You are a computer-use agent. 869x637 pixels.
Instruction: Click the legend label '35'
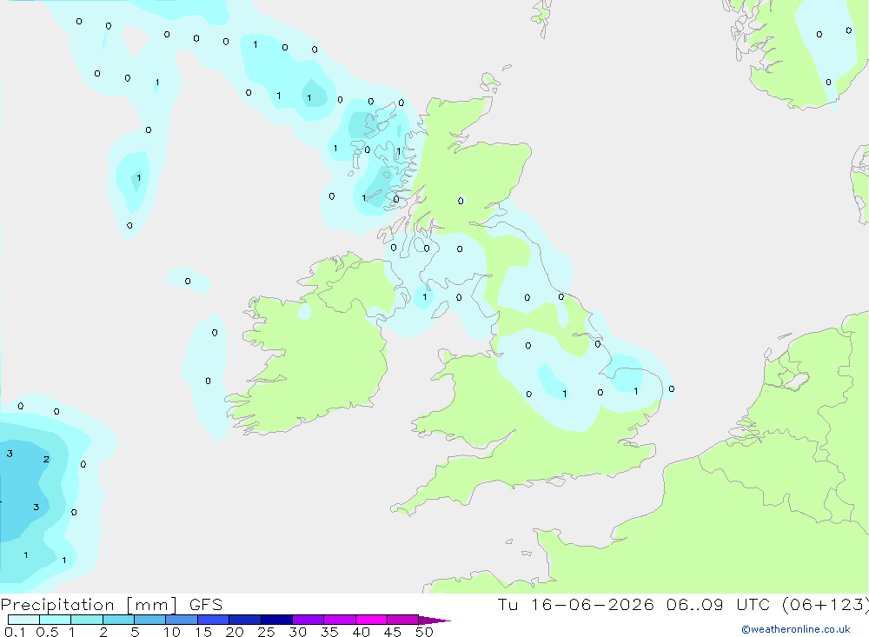[329, 632]
